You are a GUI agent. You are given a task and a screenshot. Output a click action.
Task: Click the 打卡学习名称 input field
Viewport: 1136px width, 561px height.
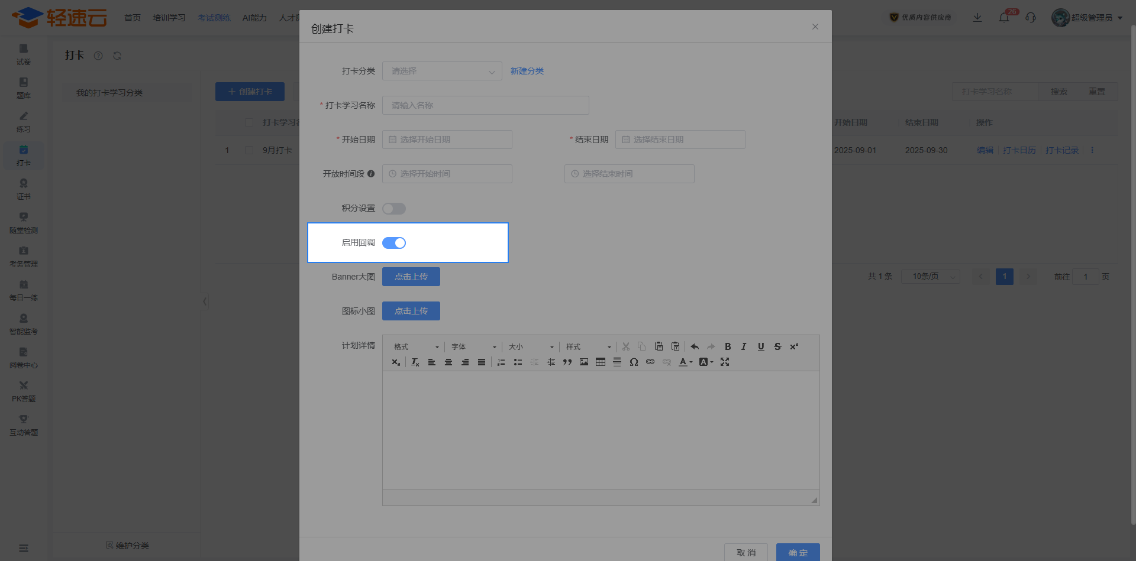[485, 105]
